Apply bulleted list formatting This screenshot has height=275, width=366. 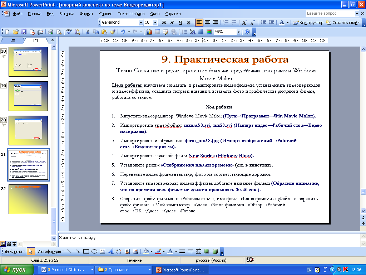pos(234,23)
